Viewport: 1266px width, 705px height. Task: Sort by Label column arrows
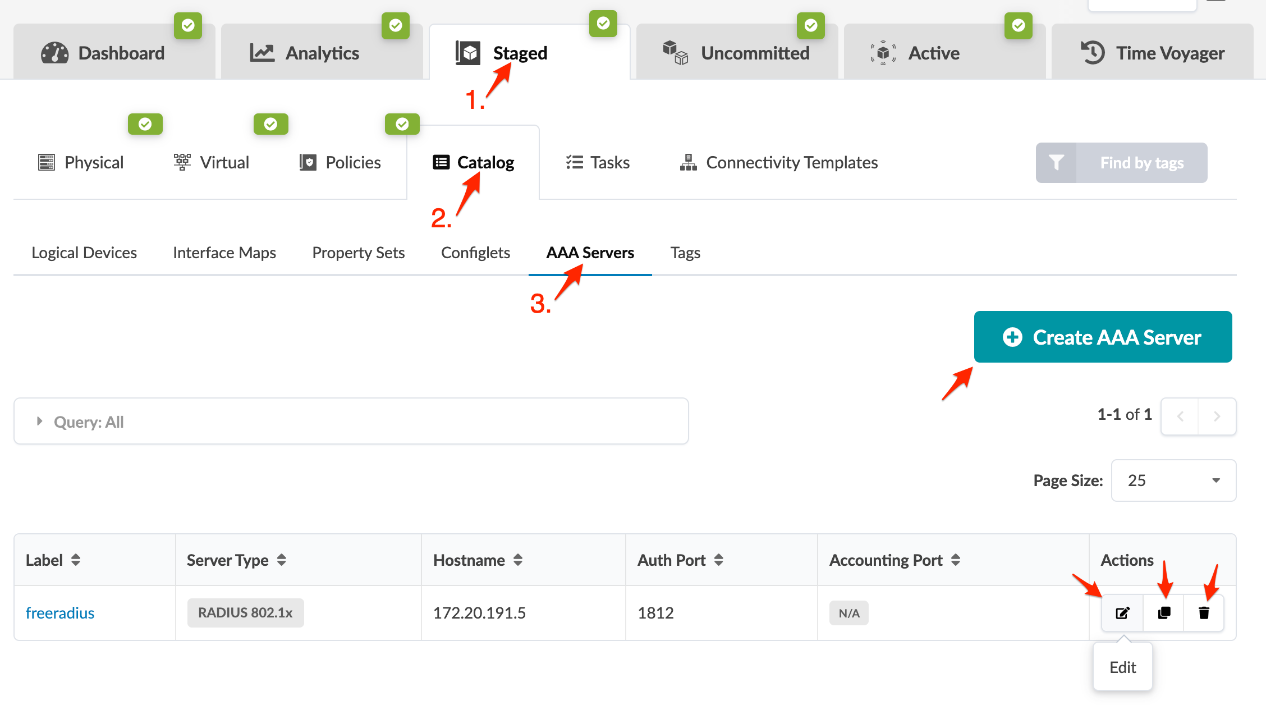(76, 560)
